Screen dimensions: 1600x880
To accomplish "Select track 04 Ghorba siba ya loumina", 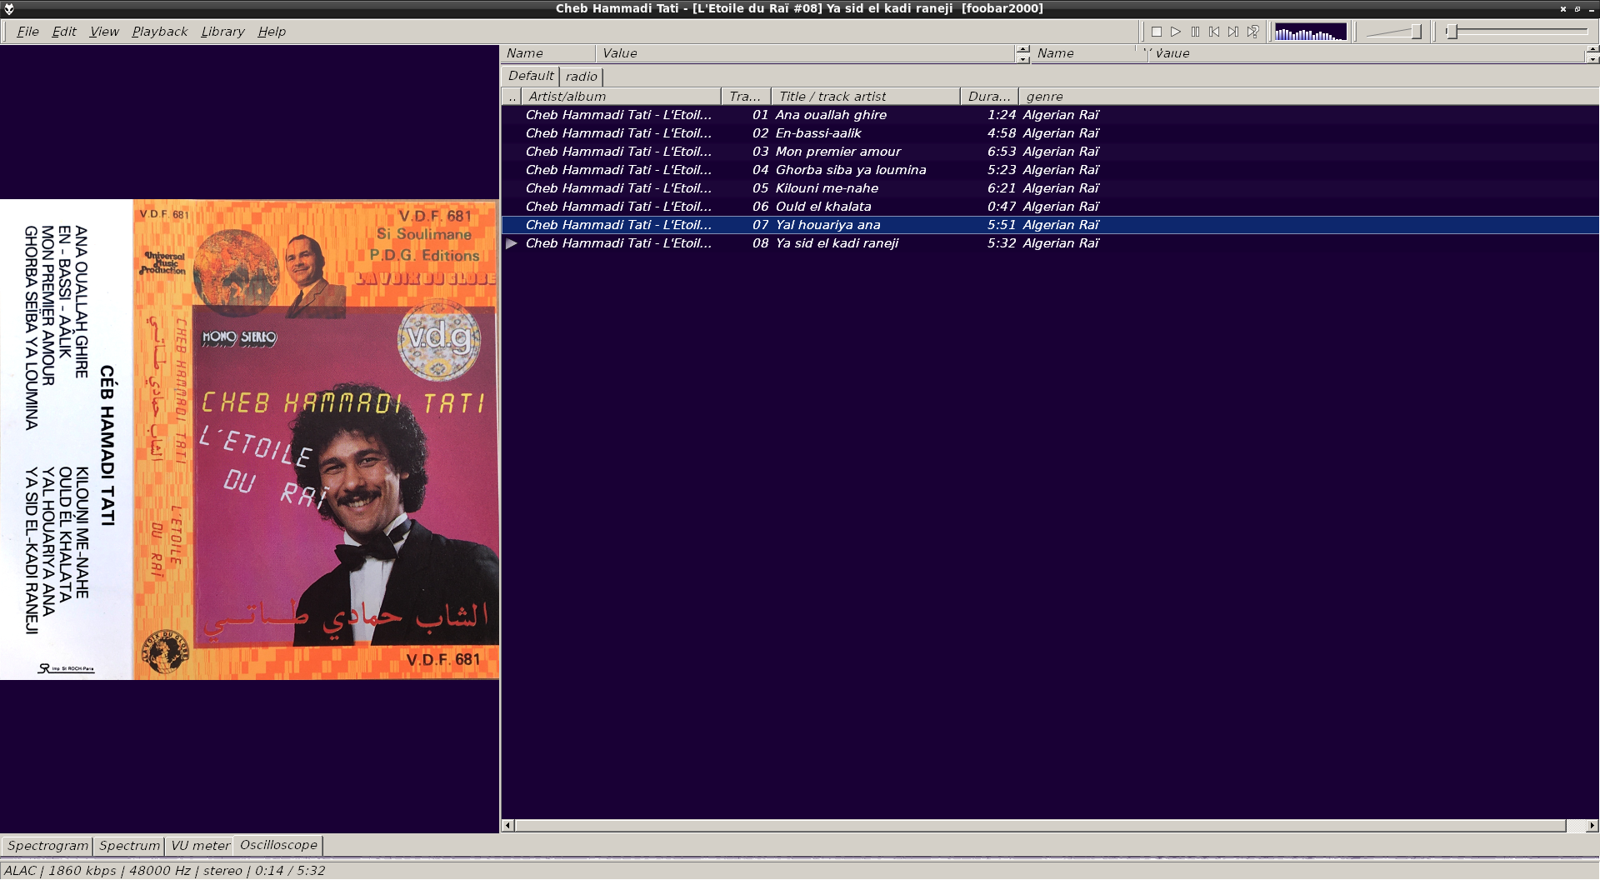I will pos(1050,170).
